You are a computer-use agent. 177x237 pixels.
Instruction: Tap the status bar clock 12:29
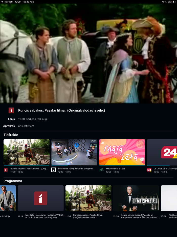18,2
